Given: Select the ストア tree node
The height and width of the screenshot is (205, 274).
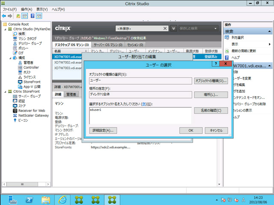Looking at the screenshot, I should pos(22,106).
